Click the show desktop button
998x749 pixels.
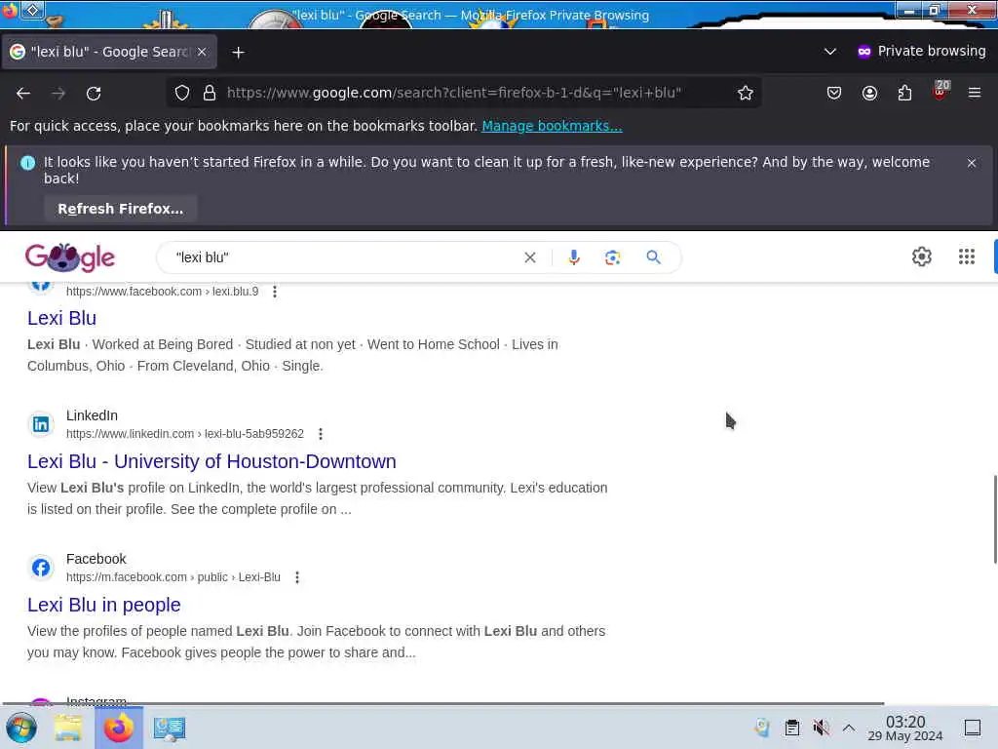[x=973, y=728]
